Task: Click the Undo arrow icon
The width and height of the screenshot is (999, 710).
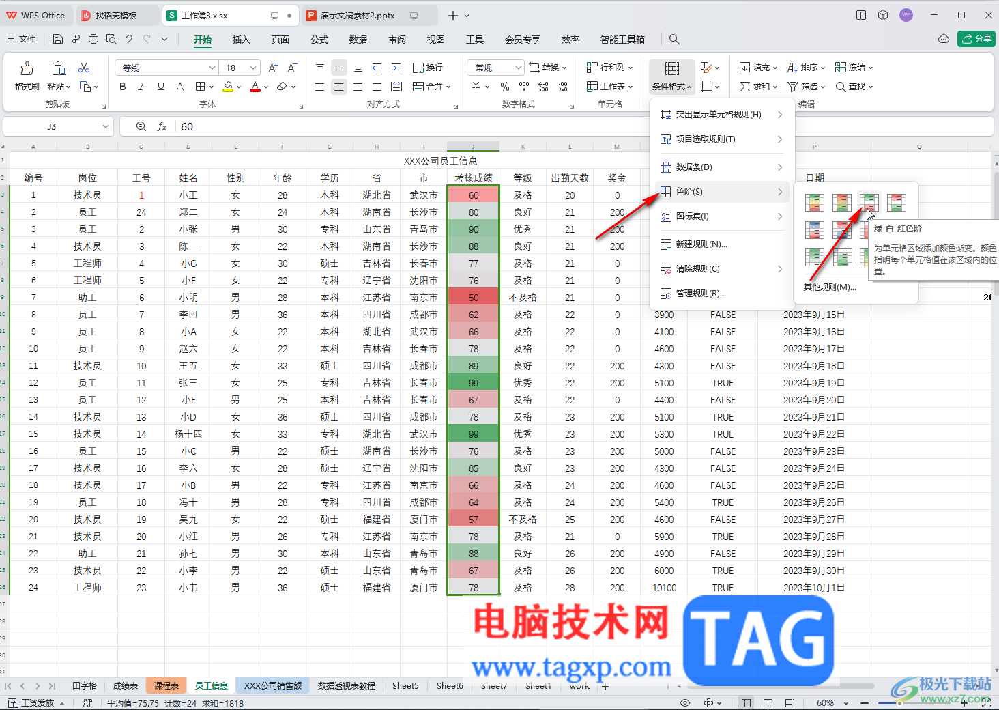Action: click(128, 39)
